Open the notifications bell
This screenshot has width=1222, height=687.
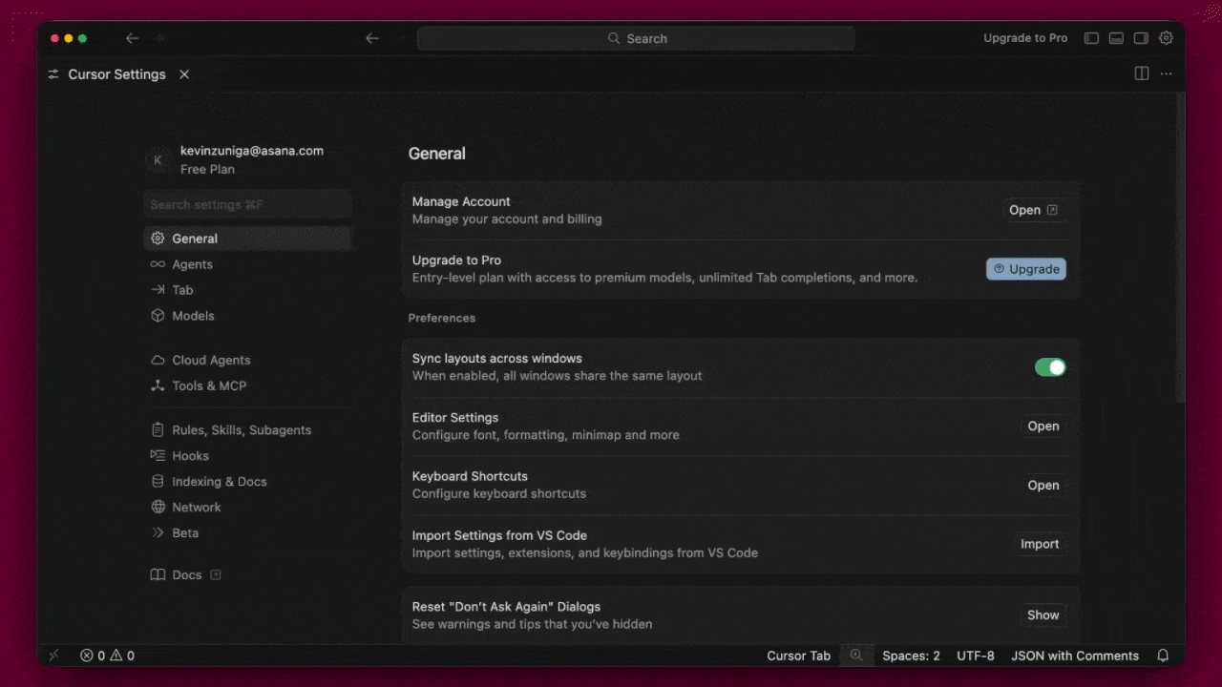click(x=1163, y=656)
